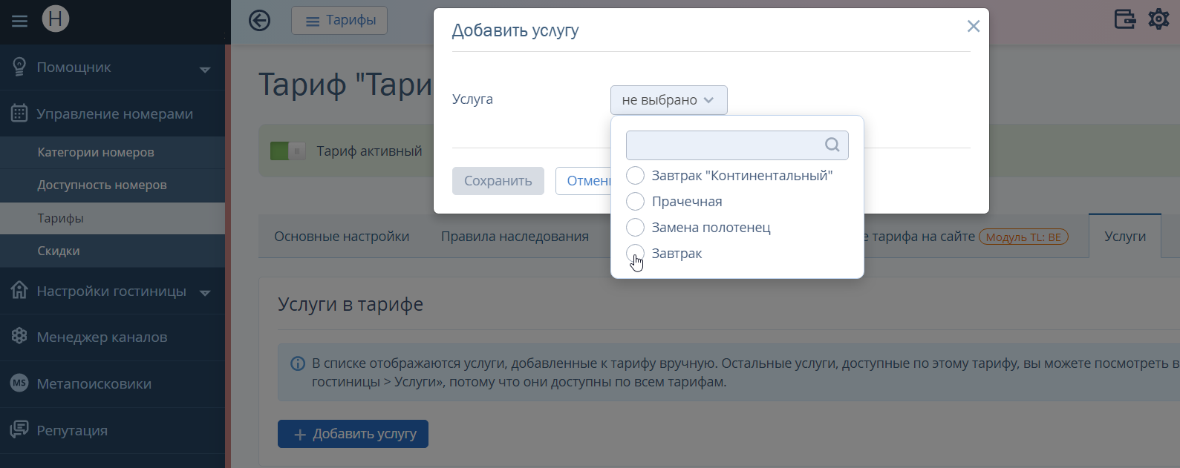Image resolution: width=1180 pixels, height=468 pixels.
Task: Open the не выбрано service dropdown
Action: point(669,100)
